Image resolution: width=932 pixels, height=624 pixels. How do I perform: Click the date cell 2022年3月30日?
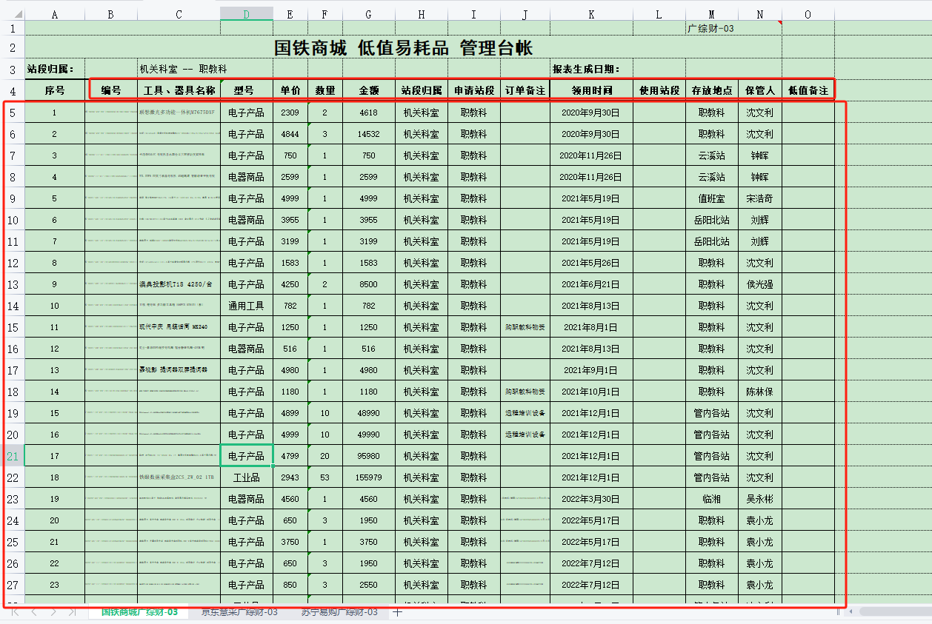(x=592, y=499)
